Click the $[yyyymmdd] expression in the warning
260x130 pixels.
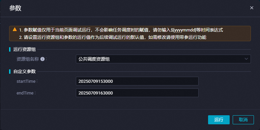click(x=183, y=30)
